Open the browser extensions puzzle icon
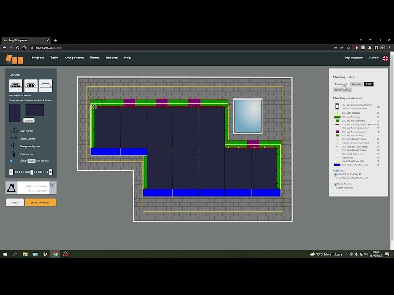Image resolution: width=394 pixels, height=295 pixels. click(x=369, y=47)
